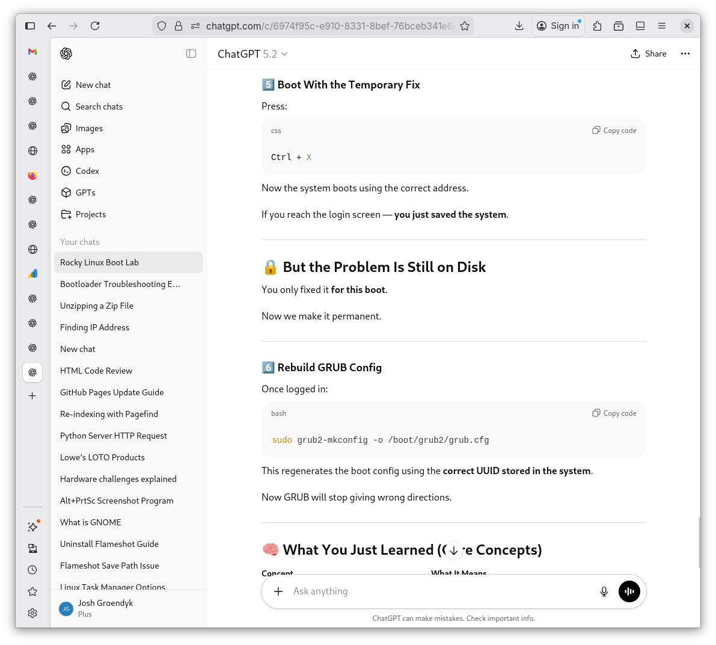The height and width of the screenshot is (645, 716).
Task: Click the plus attach icon in message box
Action: coord(278,591)
